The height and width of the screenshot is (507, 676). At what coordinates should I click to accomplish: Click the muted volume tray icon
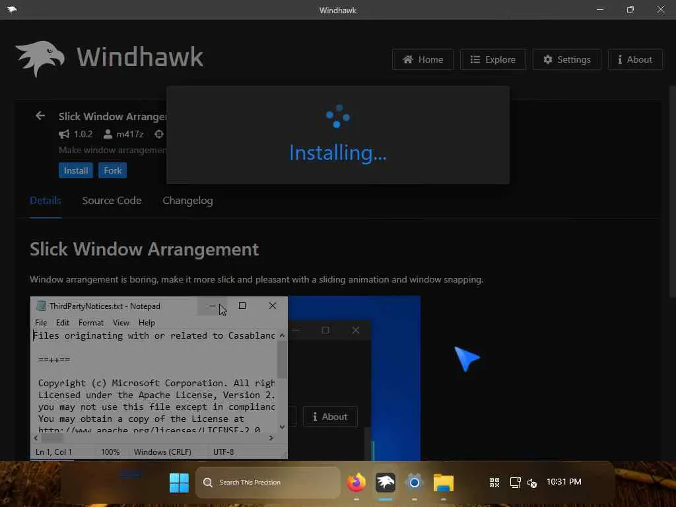533,483
